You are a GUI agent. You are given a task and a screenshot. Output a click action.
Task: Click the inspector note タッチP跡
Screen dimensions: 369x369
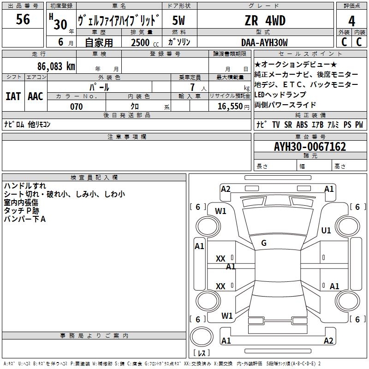tap(21, 211)
